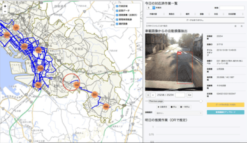This screenshot has height=143, width=247.
Task: Toggle the first map layer checkbox
Action: [x=117, y=6]
